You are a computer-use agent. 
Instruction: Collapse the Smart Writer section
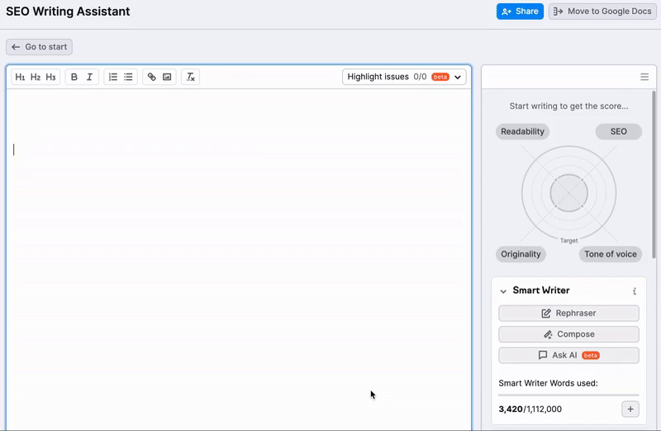point(503,291)
